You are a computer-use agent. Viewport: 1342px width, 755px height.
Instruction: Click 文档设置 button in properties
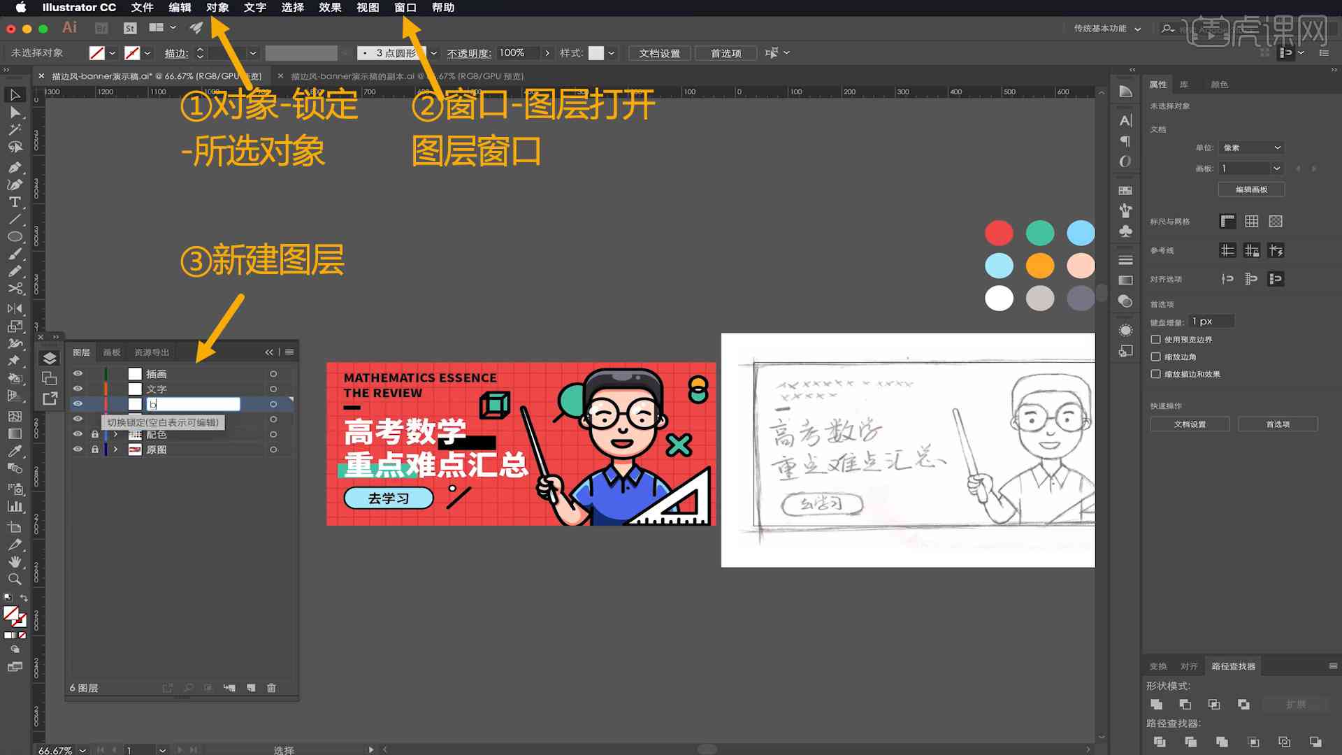1190,424
